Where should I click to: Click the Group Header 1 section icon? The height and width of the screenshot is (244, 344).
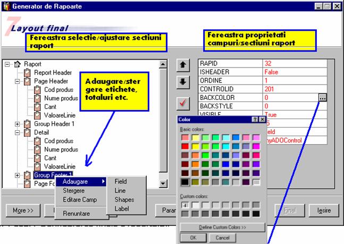pos(28,124)
